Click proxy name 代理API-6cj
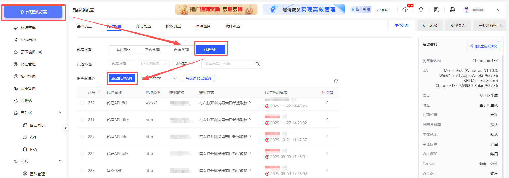Screen dimensions: 509x178 [x=117, y=103]
